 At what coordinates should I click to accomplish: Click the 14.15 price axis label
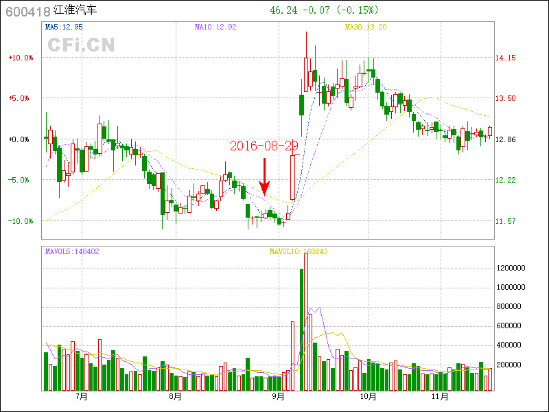pyautogui.click(x=506, y=58)
